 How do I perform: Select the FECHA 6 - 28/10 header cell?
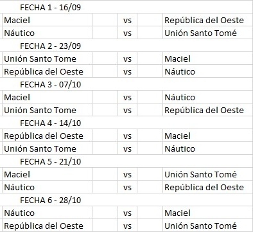click(x=50, y=200)
